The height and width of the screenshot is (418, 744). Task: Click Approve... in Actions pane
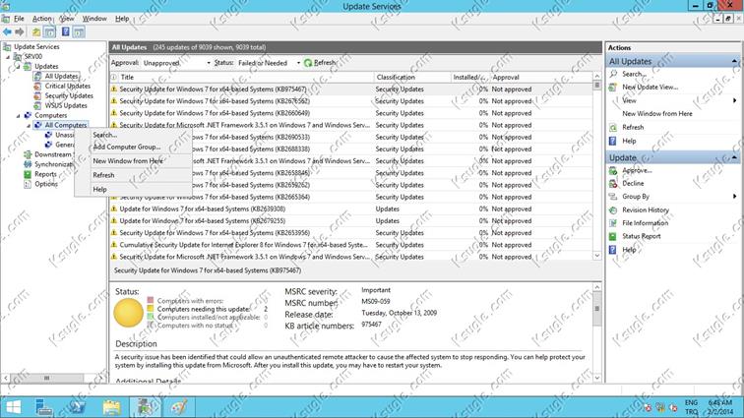(637, 170)
